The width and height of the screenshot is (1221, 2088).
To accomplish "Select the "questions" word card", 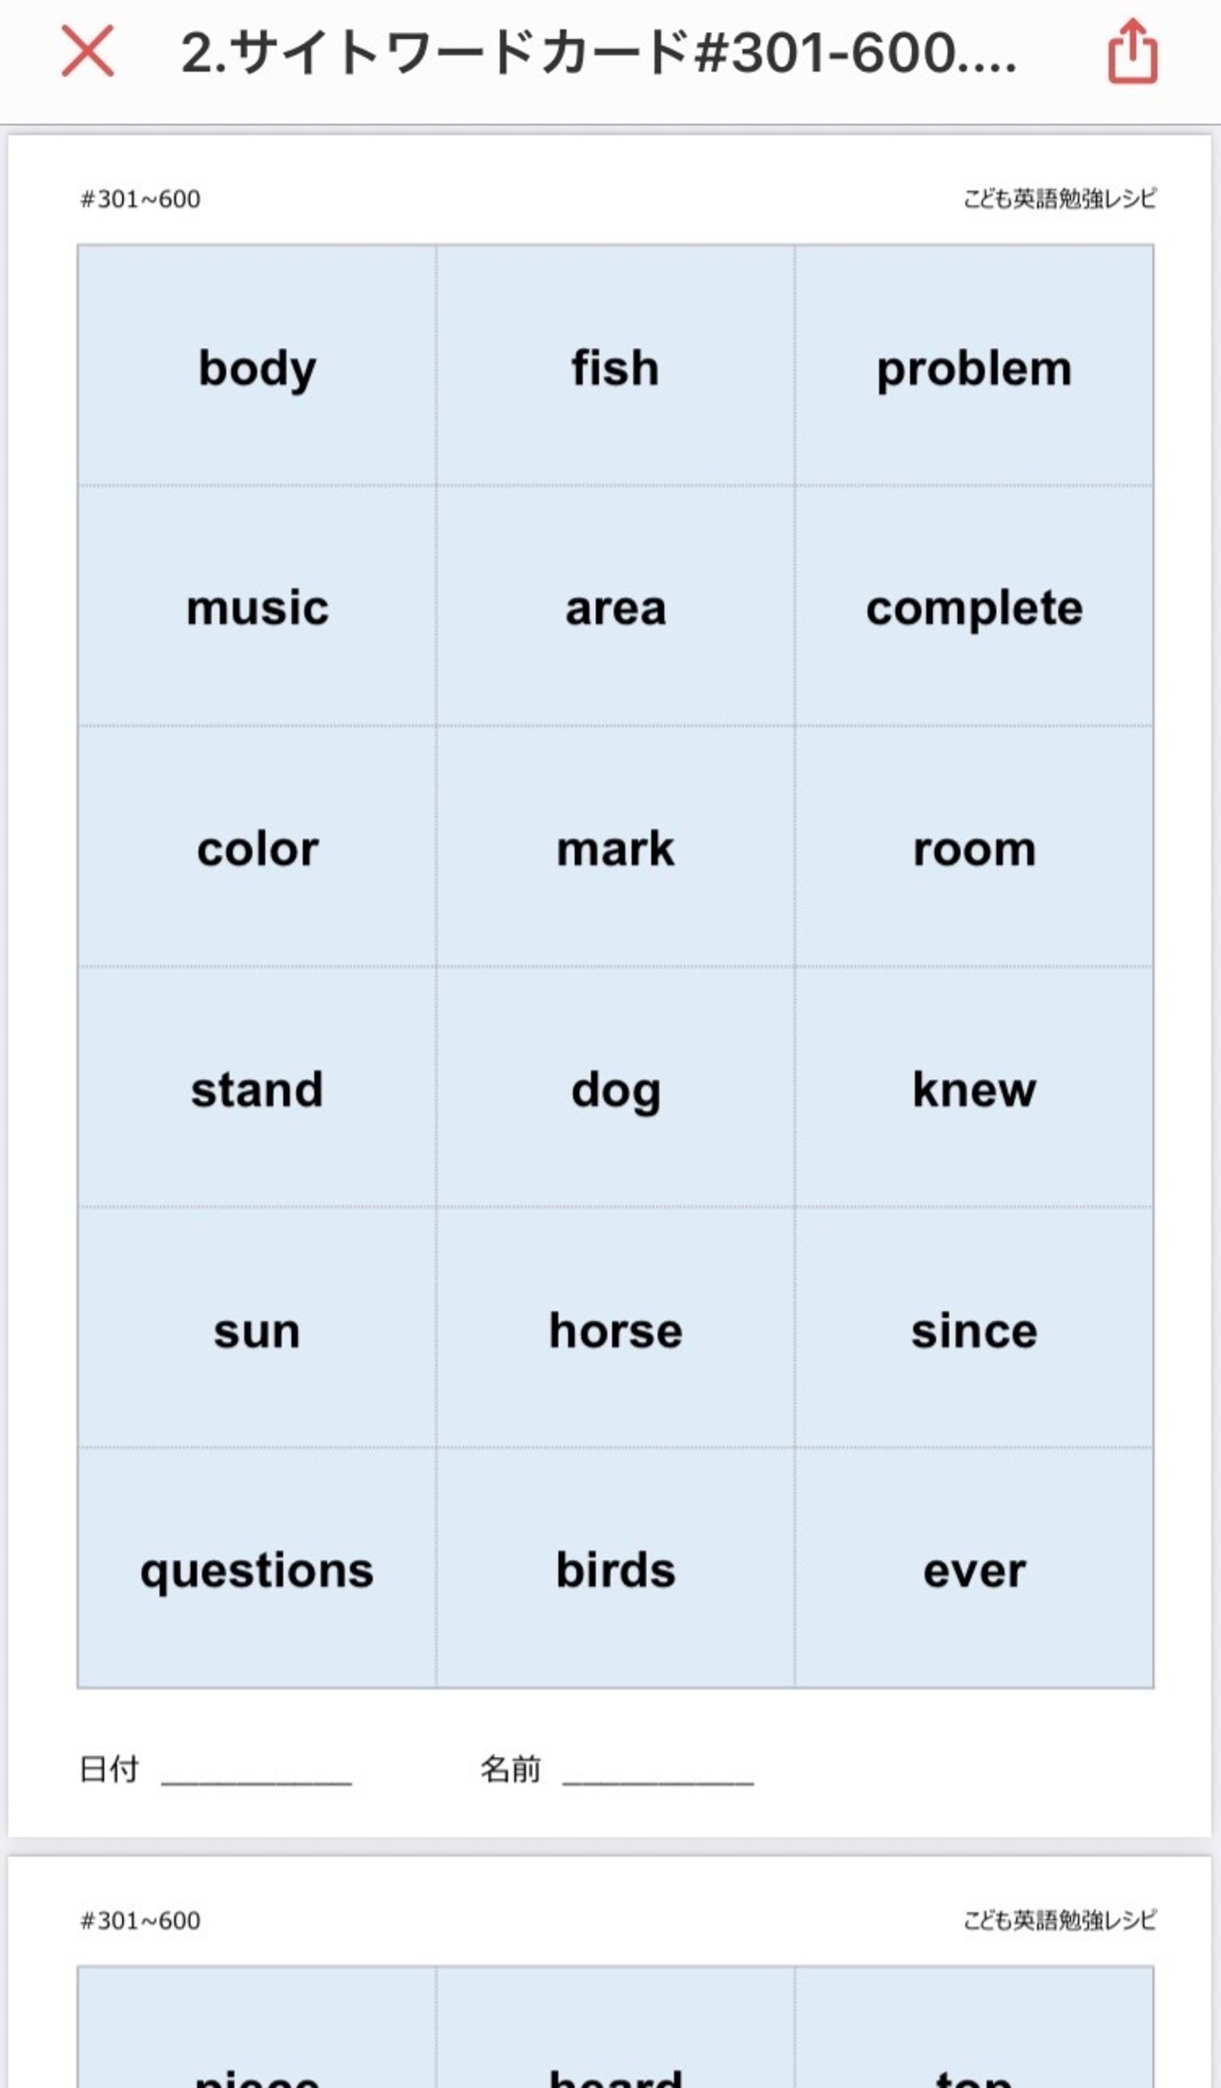I will tap(258, 1569).
